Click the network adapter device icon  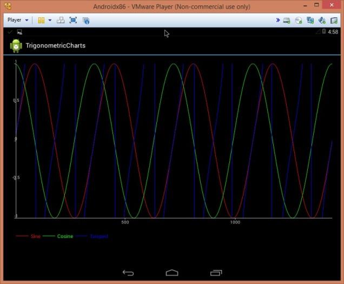(310, 20)
